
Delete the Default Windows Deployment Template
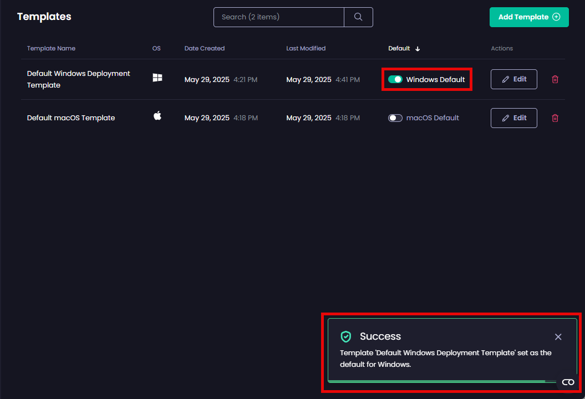(x=555, y=79)
